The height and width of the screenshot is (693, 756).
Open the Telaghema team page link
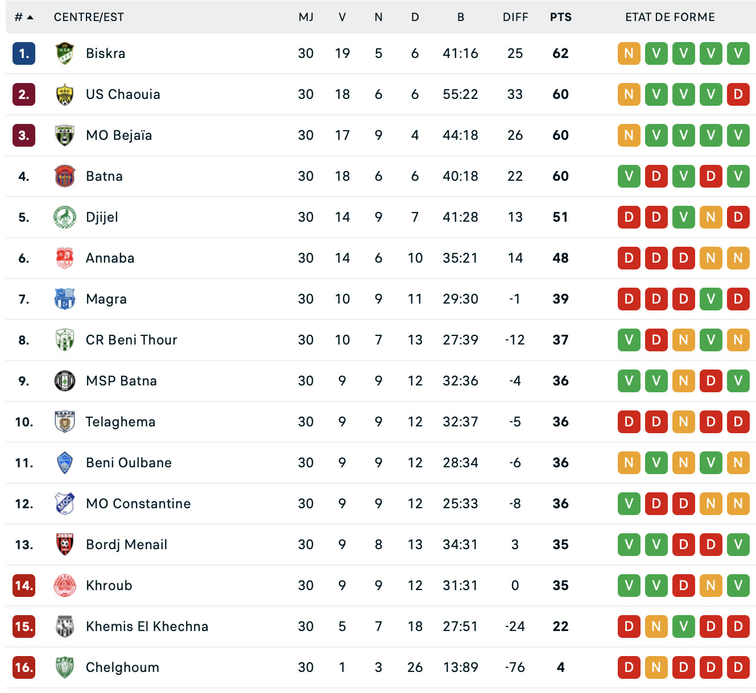(x=121, y=422)
